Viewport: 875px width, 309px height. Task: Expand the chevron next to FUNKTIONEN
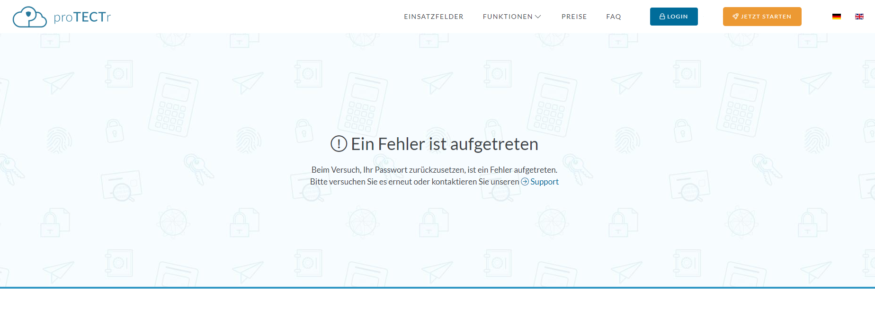click(x=538, y=17)
